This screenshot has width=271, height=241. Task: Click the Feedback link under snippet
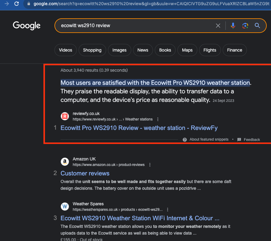pyautogui.click(x=252, y=140)
